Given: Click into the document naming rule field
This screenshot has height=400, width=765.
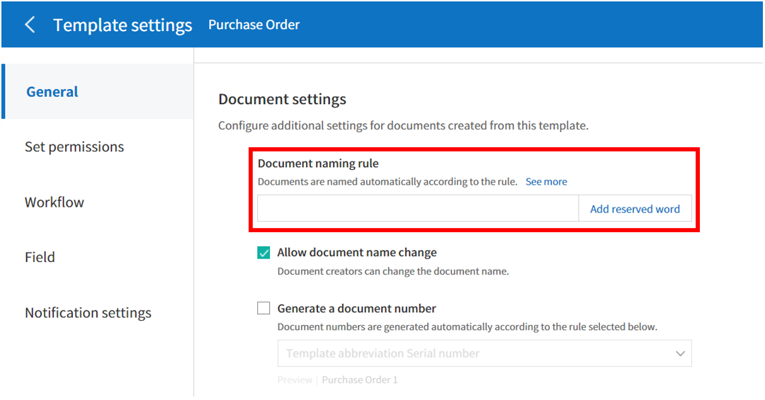Looking at the screenshot, I should 418,209.
